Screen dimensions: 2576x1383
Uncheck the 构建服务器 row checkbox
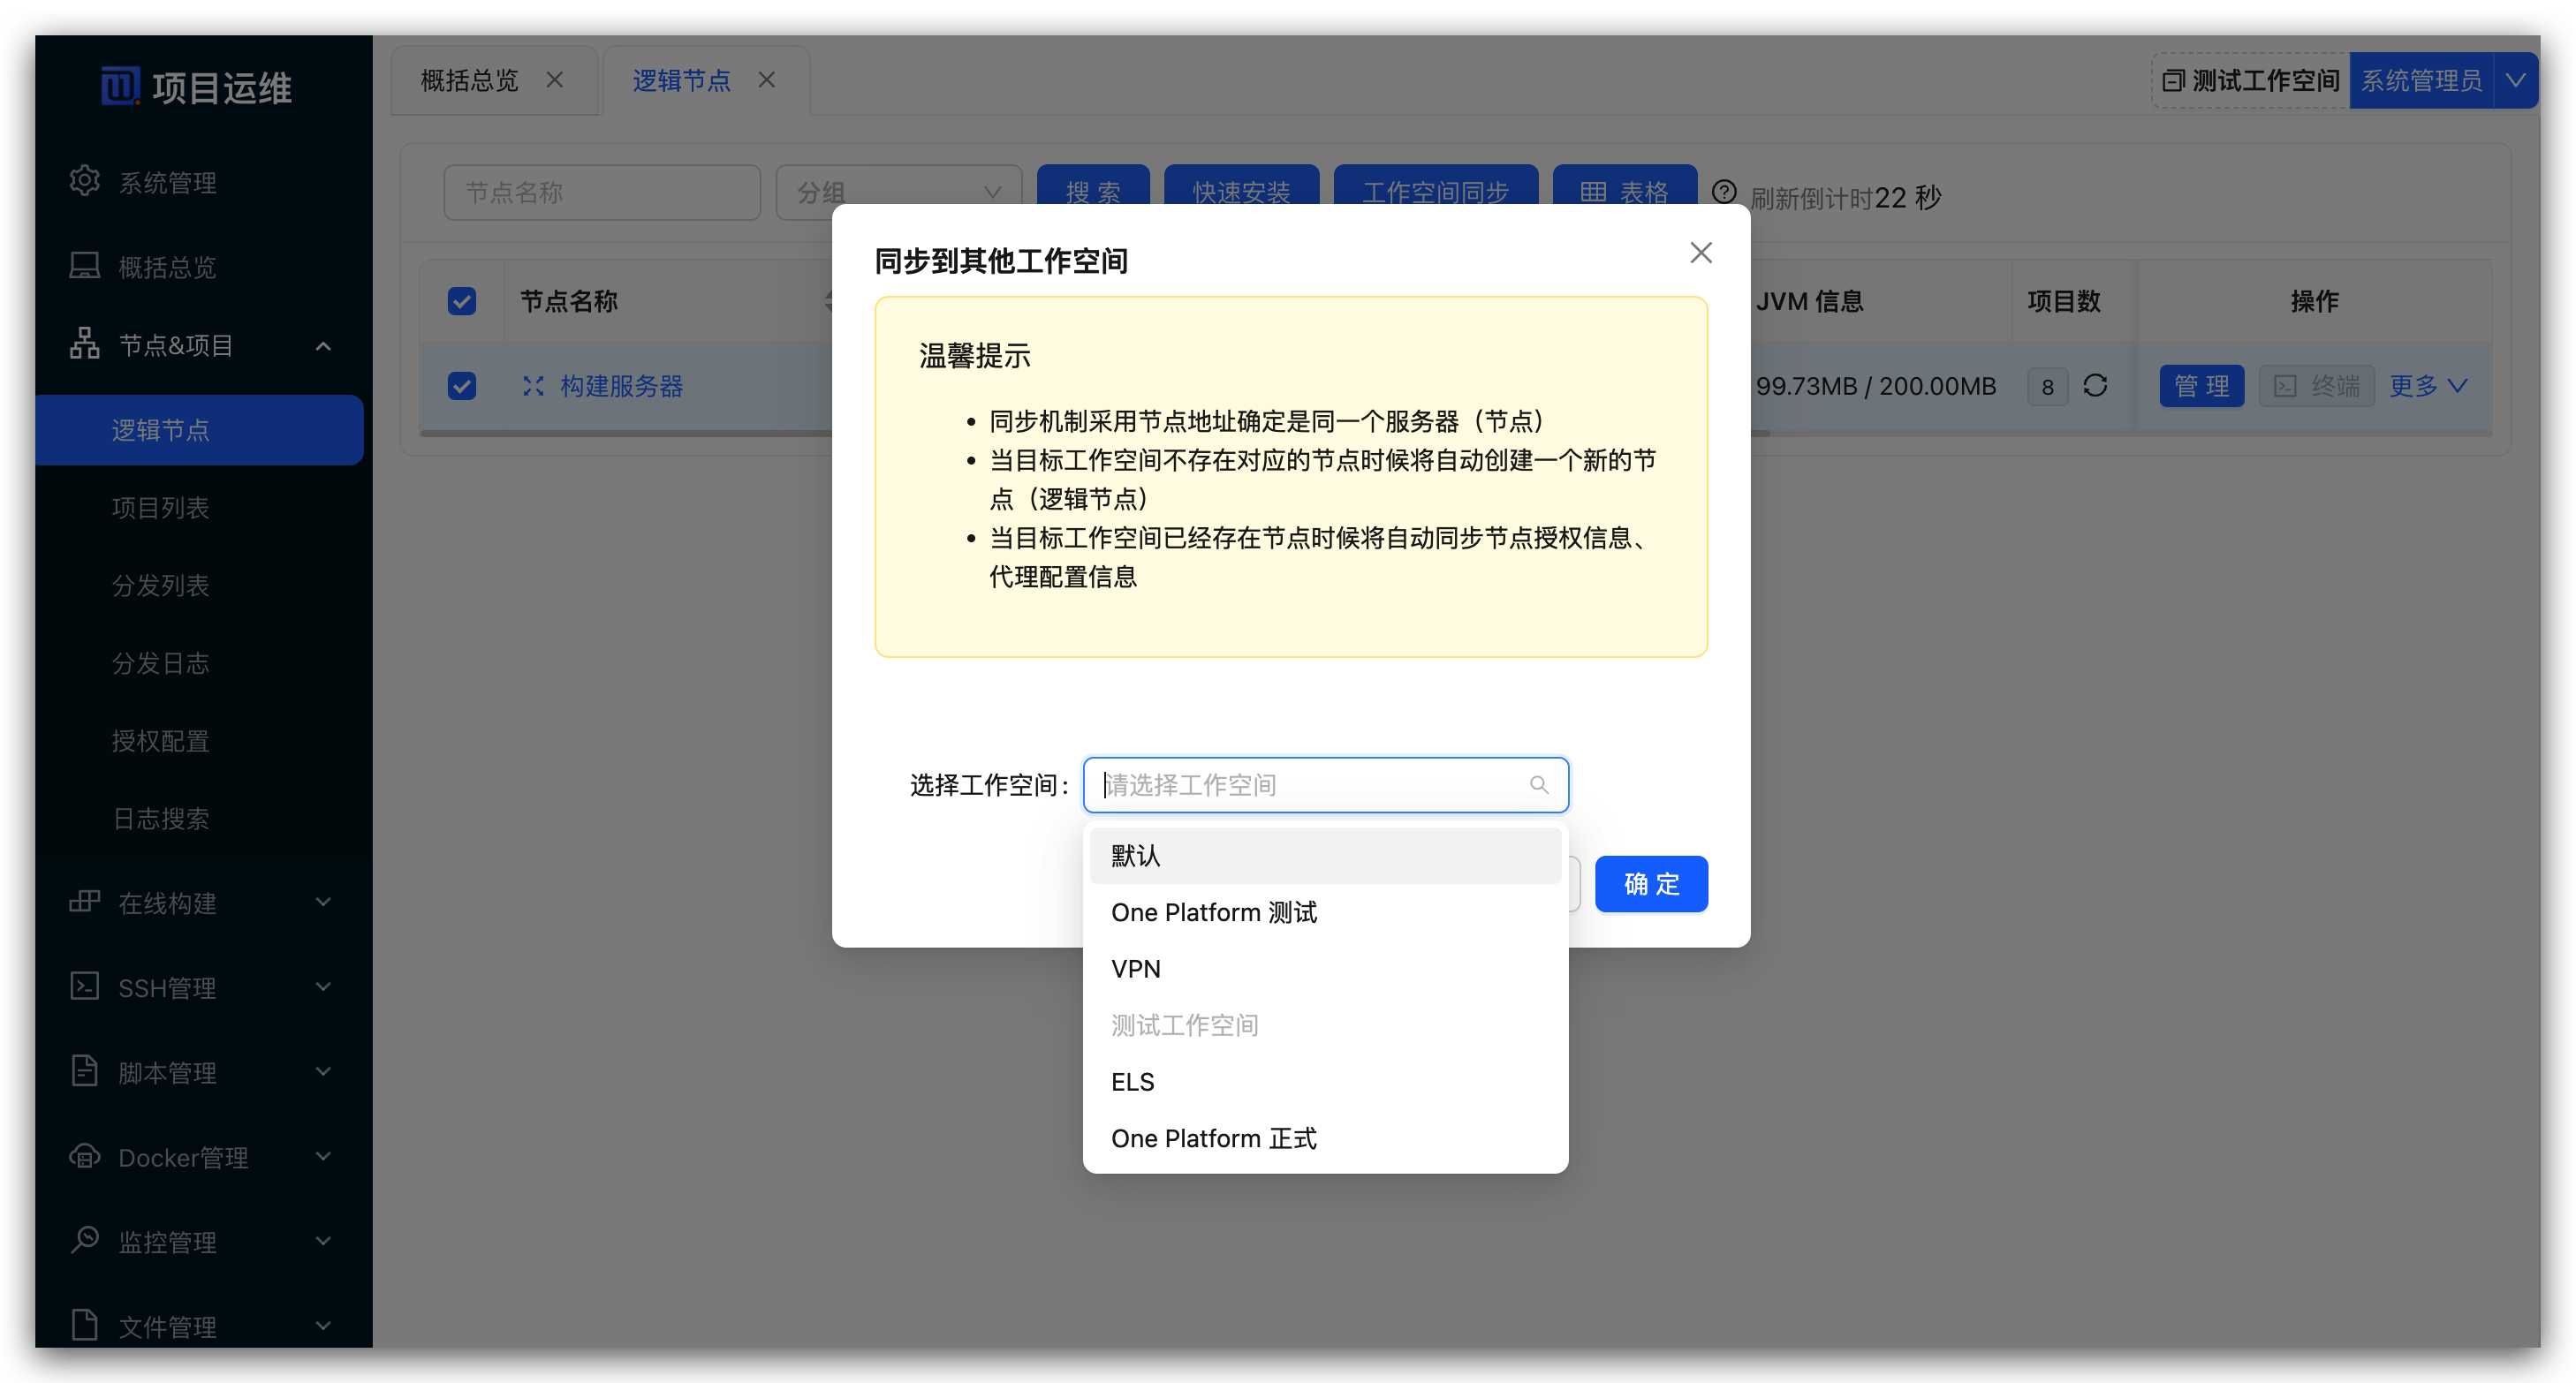point(461,386)
